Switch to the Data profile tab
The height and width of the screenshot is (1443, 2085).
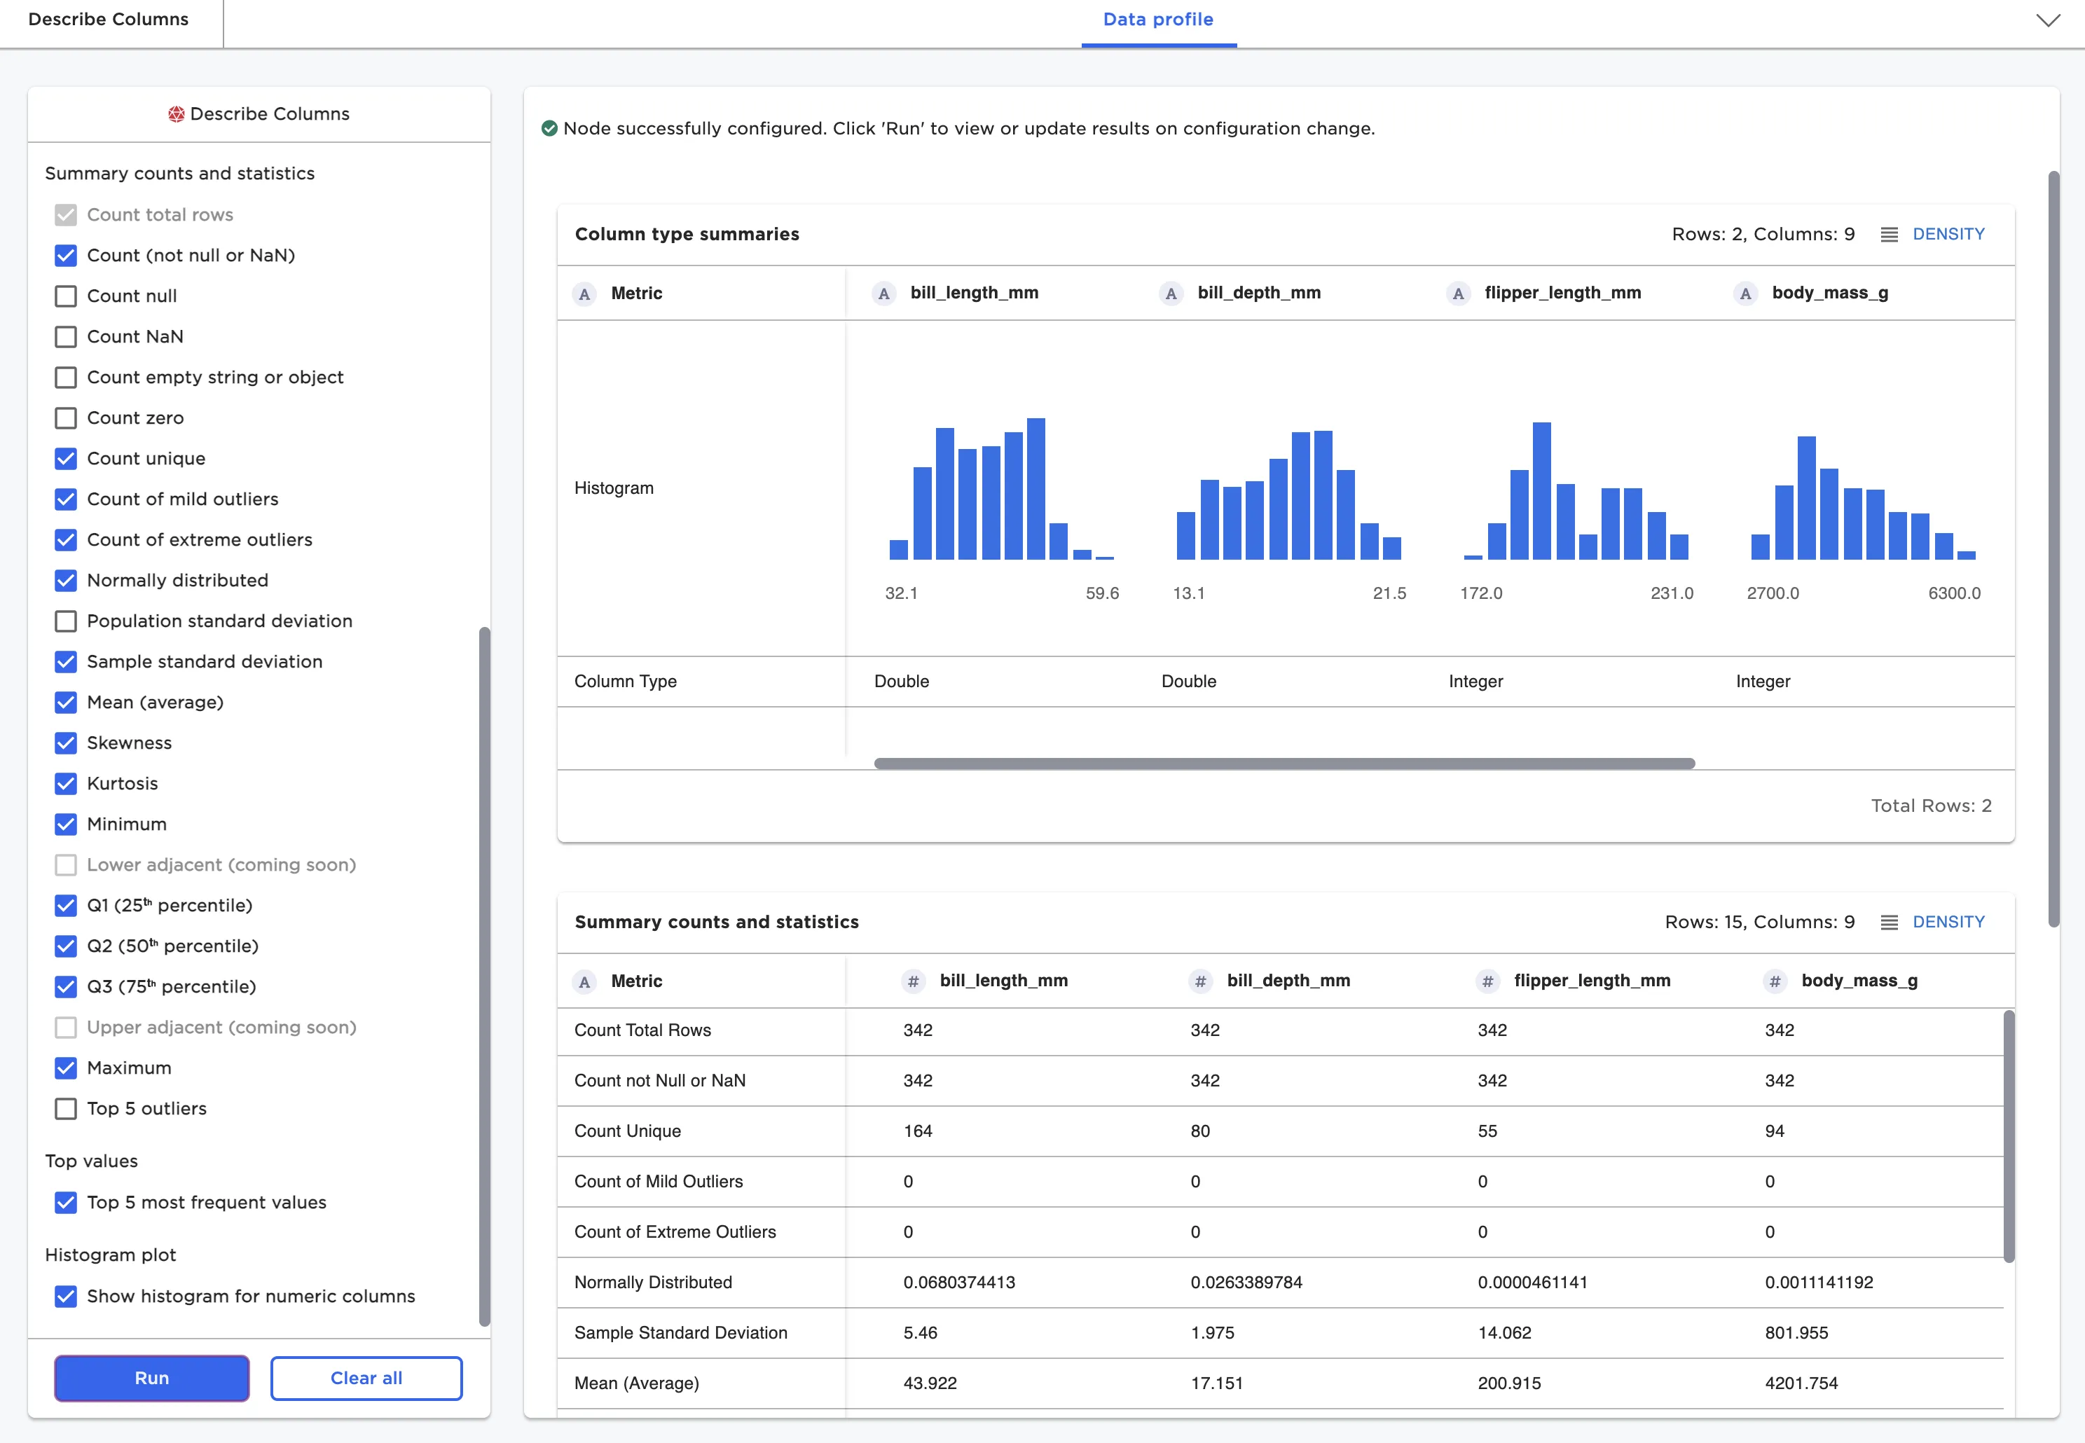(x=1157, y=20)
